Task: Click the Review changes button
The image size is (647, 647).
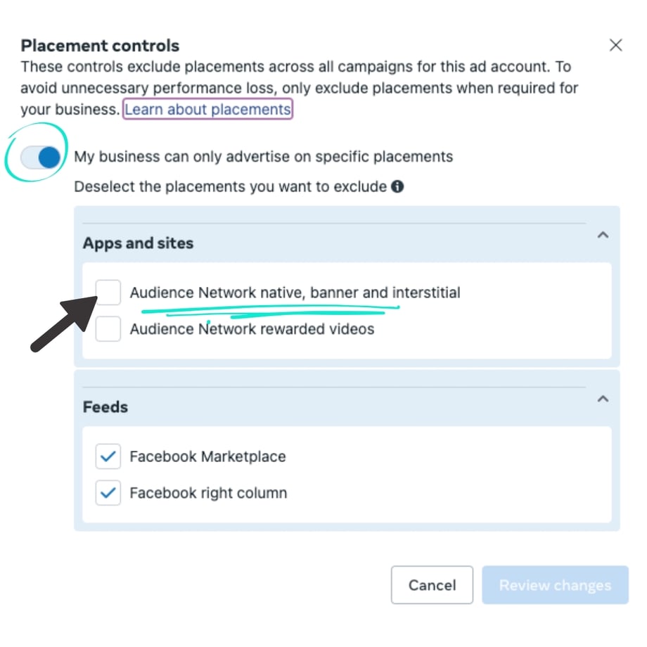Action: pyautogui.click(x=555, y=585)
